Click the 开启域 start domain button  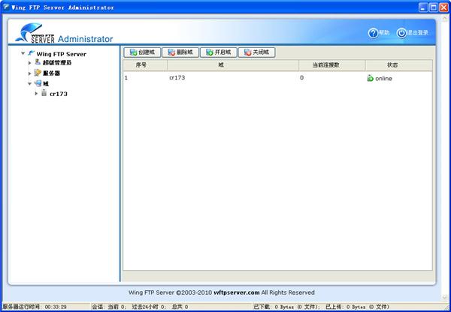click(x=219, y=52)
